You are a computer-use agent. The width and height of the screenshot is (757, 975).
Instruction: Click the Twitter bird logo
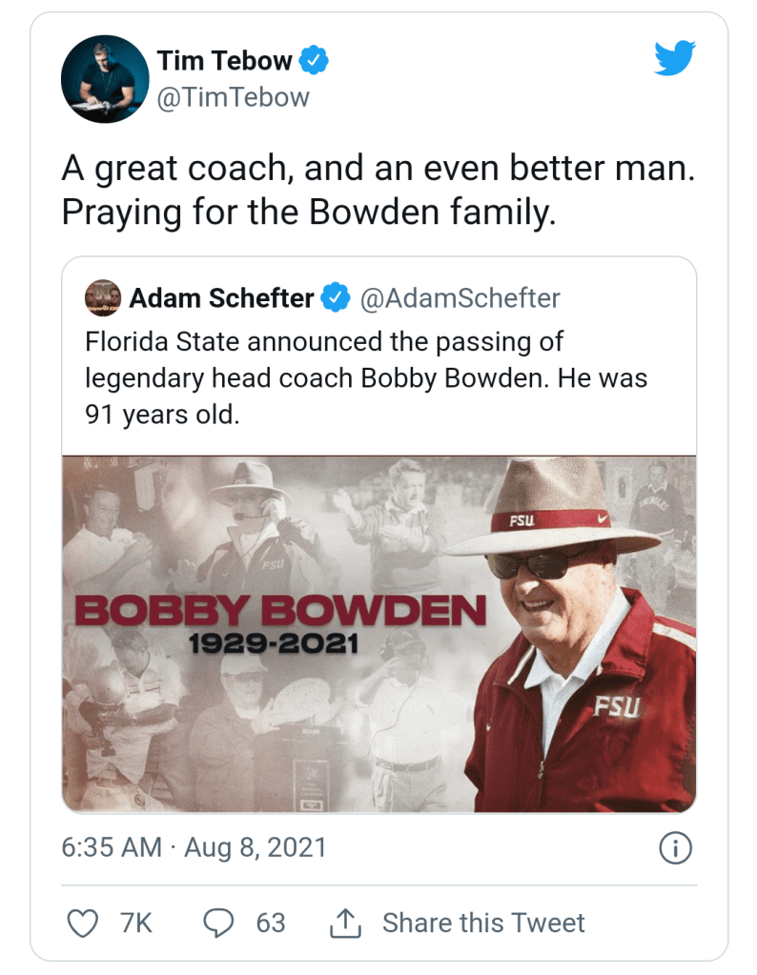(677, 59)
